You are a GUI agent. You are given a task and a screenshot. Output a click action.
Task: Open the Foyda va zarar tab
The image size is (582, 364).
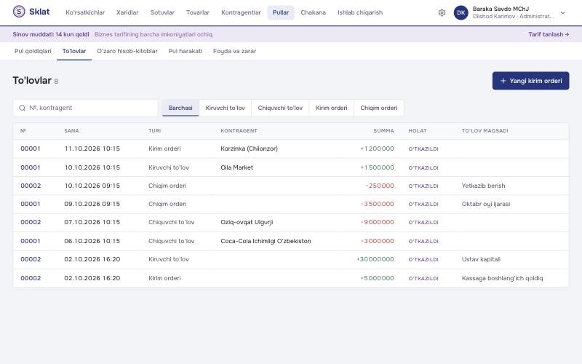(x=234, y=51)
